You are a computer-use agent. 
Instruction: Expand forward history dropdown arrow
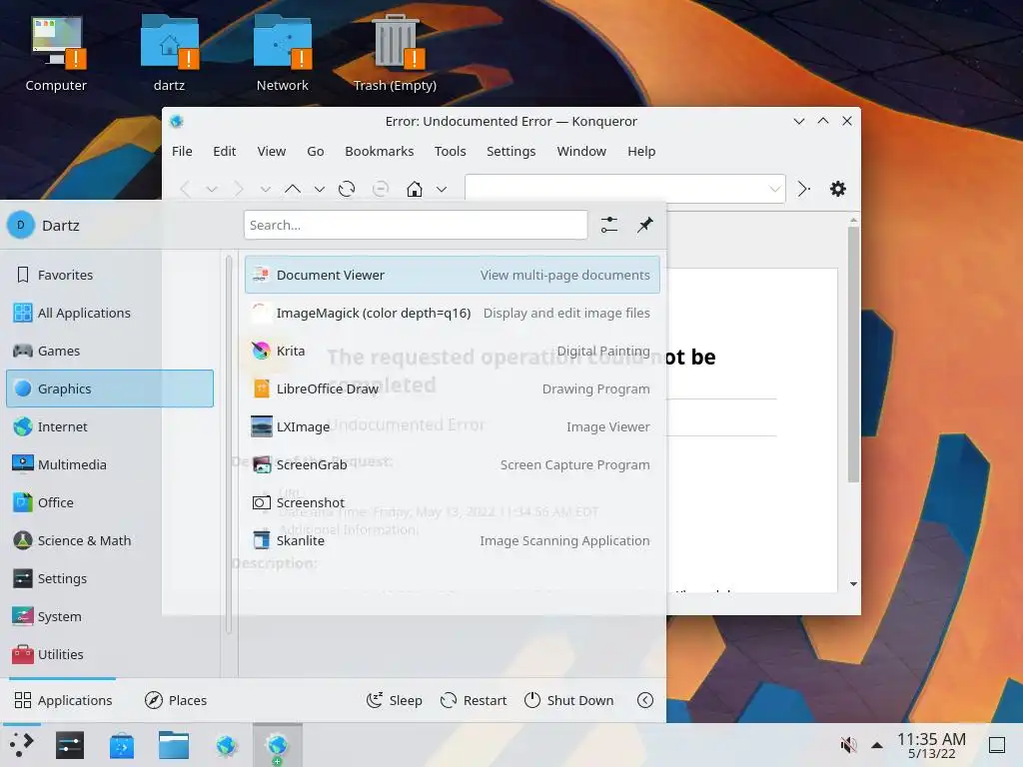265,189
